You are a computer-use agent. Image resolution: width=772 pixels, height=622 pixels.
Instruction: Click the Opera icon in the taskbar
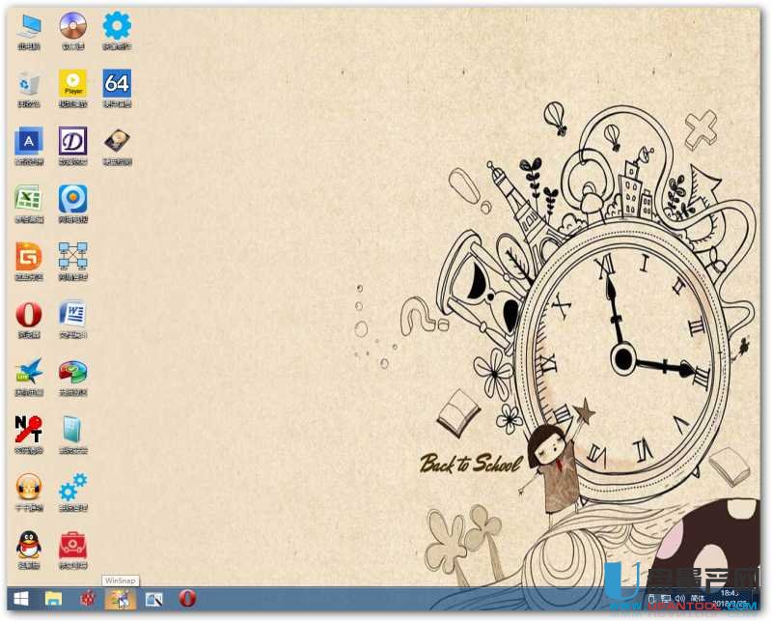point(187,600)
